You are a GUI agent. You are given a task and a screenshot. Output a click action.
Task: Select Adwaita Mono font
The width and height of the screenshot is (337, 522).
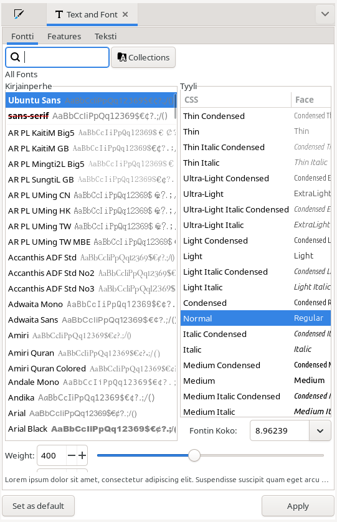[x=90, y=304]
